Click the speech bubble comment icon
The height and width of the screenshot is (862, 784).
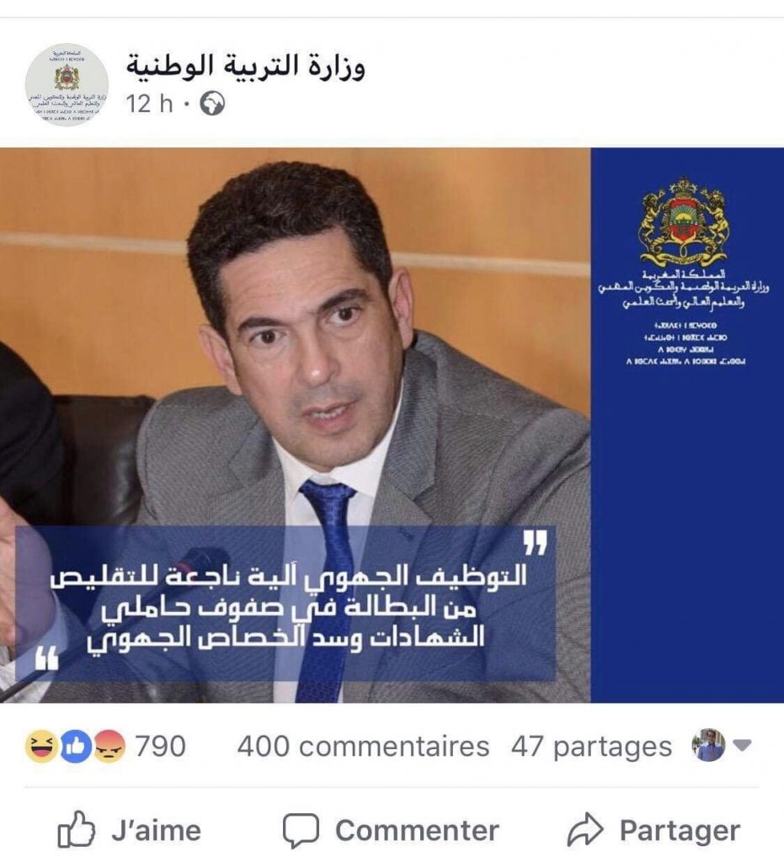(301, 830)
